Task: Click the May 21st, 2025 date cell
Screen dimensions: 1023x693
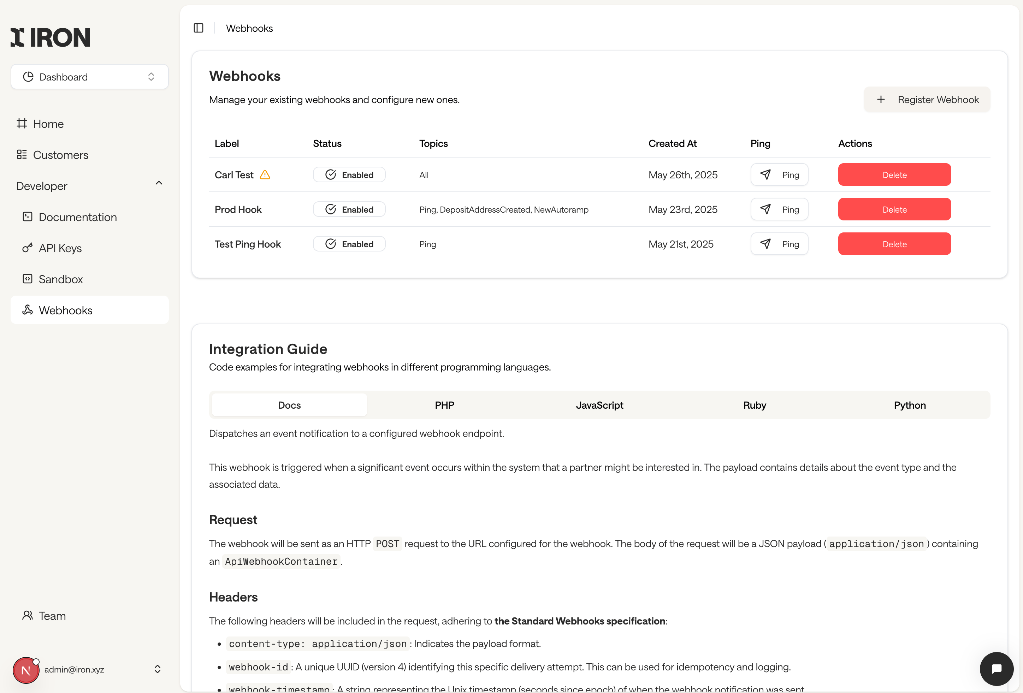Action: [681, 244]
